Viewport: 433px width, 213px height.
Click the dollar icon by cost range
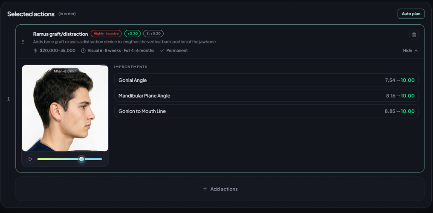pyautogui.click(x=36, y=51)
